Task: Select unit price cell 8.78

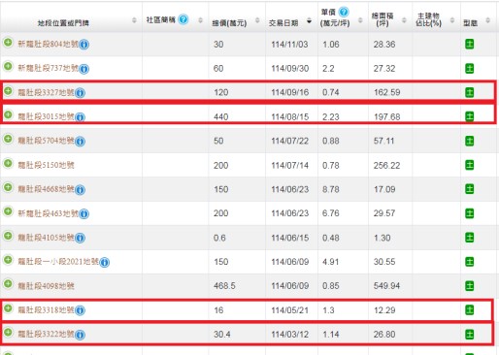Action: click(331, 189)
